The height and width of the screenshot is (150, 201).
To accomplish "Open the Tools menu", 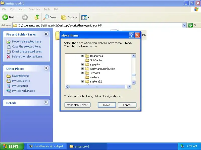I will 47,9.
